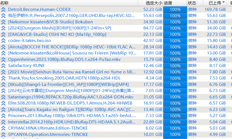The height and width of the screenshot is (139, 232).
Task: Click 做种 status in Oppenheimer row
Action: [x=192, y=59]
